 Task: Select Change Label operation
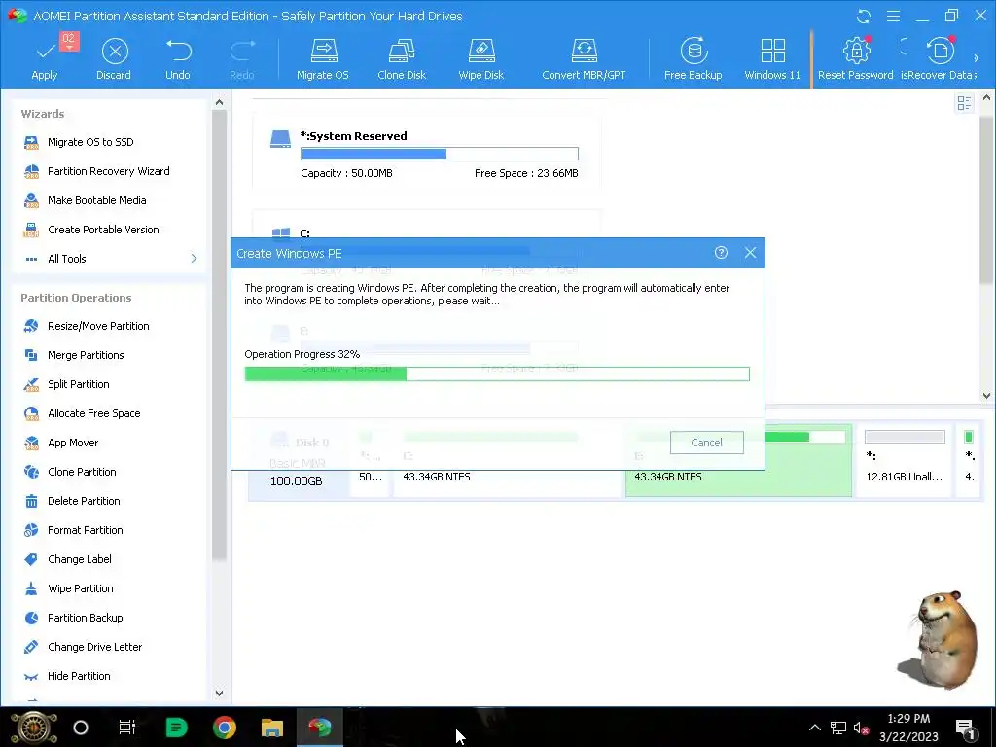[x=80, y=559]
